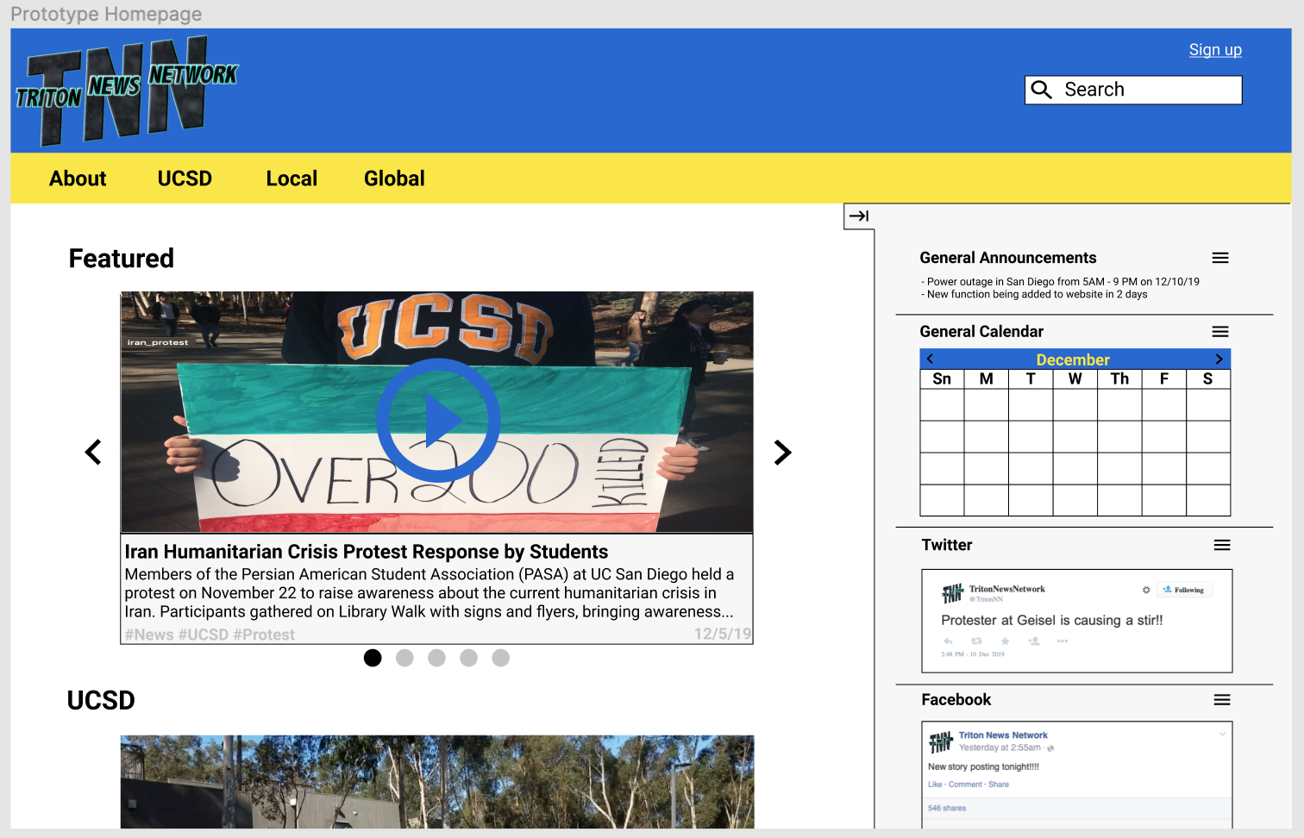The height and width of the screenshot is (838, 1304).
Task: Click the magnifying glass search icon
Action: (1042, 90)
